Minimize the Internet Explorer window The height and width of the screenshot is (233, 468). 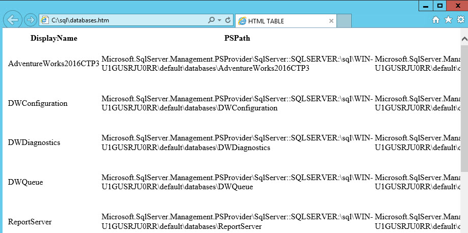tap(426, 6)
